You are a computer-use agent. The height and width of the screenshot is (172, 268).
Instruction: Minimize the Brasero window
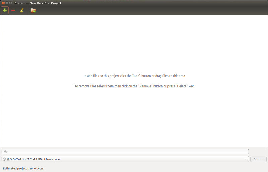point(7,3)
